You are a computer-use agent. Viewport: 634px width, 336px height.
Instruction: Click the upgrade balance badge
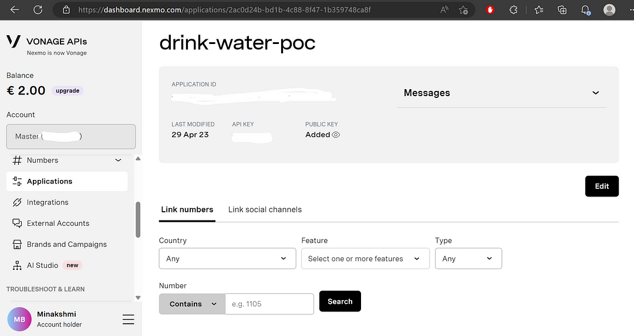pos(68,90)
